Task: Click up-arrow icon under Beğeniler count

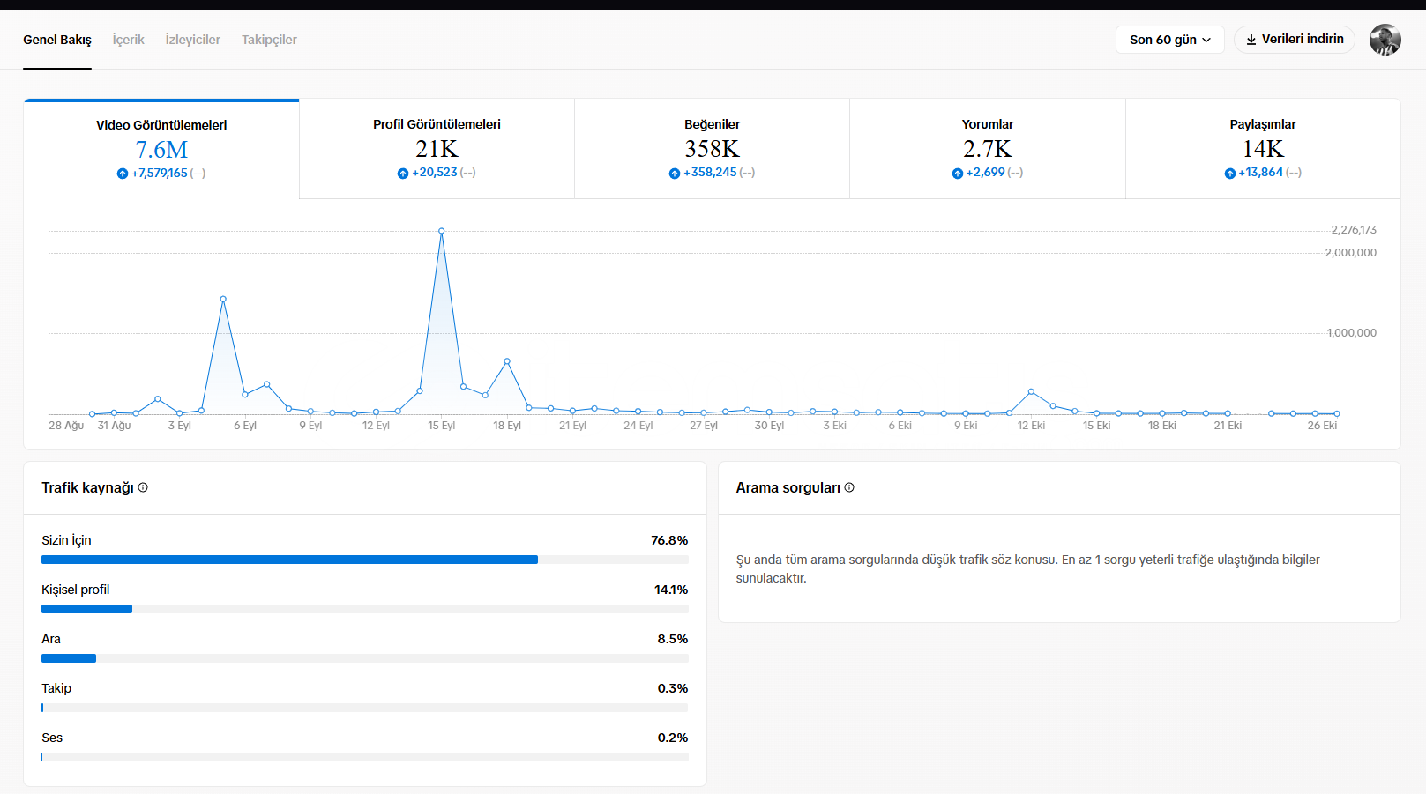Action: point(675,174)
